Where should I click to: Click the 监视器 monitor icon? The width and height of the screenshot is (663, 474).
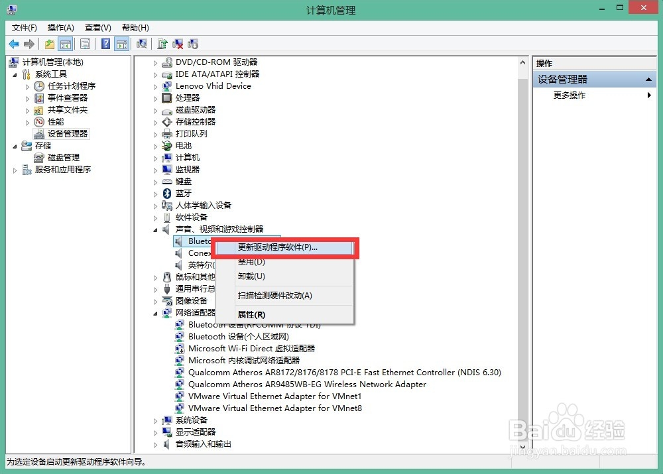click(167, 170)
